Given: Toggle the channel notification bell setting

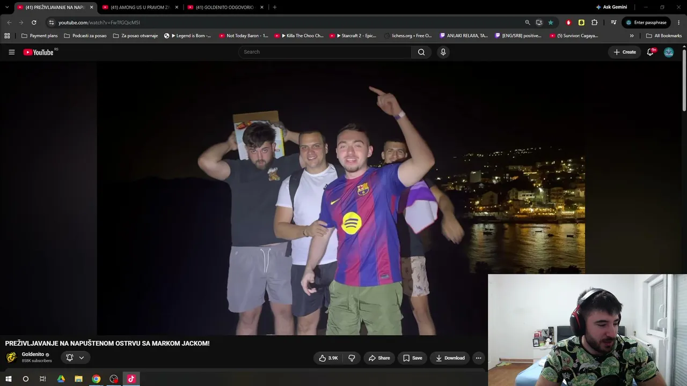Looking at the screenshot, I should (69, 358).
